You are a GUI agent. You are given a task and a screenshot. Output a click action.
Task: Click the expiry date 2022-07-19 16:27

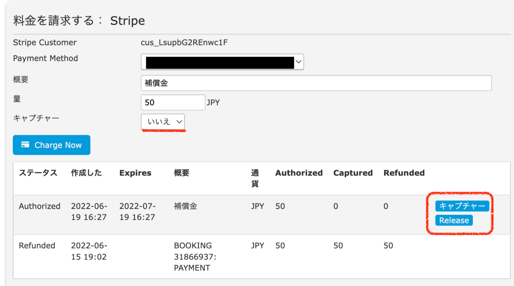point(137,212)
